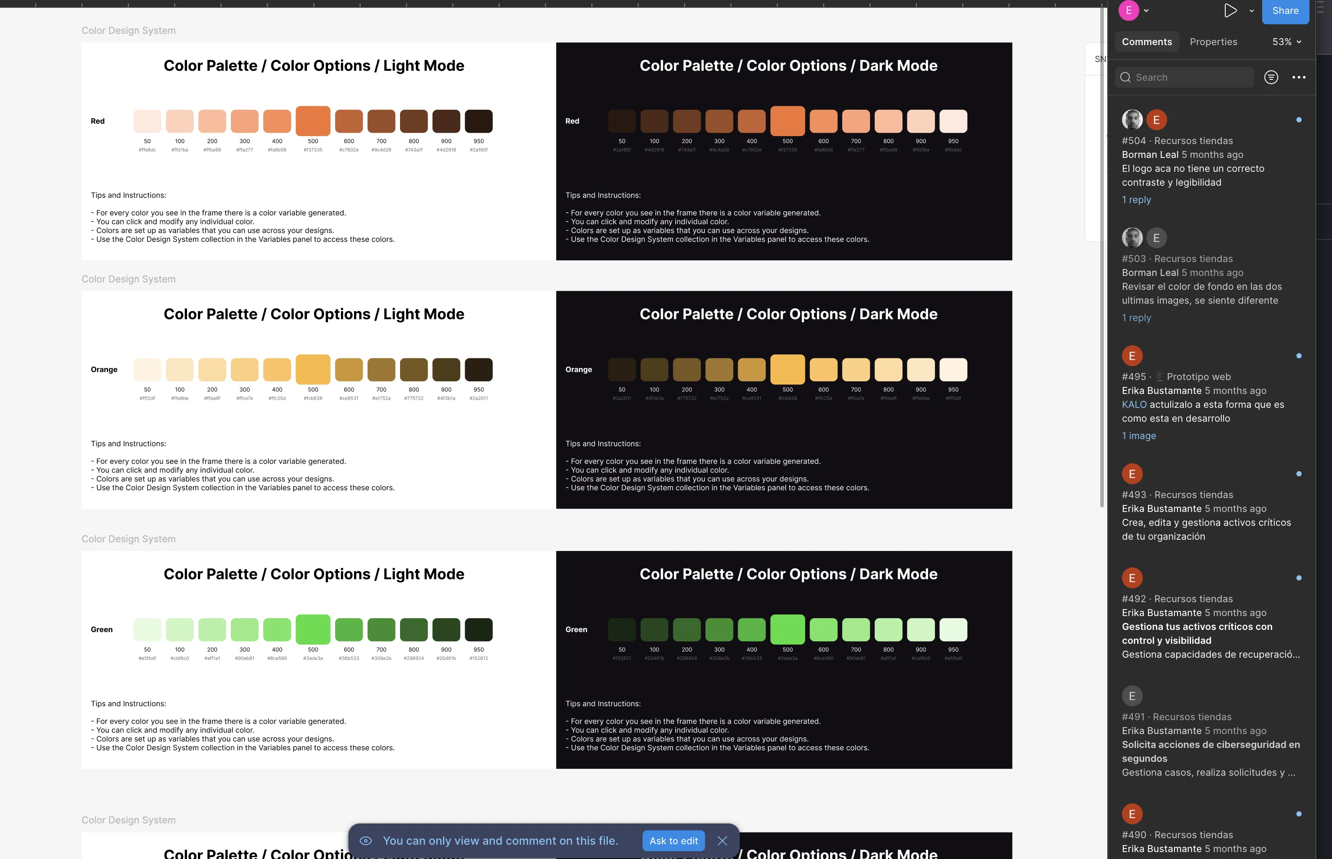1332x859 pixels.
Task: Click the 'Green' row label in Light Mode
Action: 102,629
